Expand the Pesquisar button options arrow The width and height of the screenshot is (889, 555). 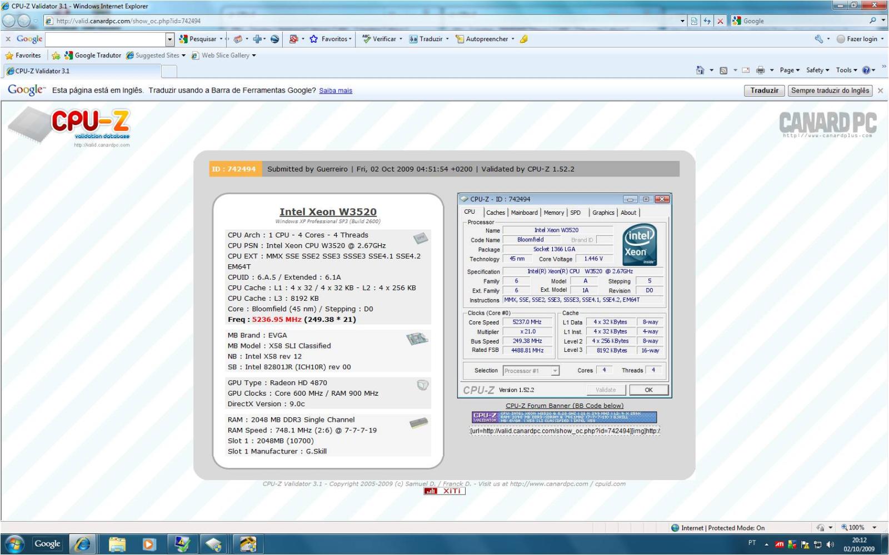pos(221,39)
